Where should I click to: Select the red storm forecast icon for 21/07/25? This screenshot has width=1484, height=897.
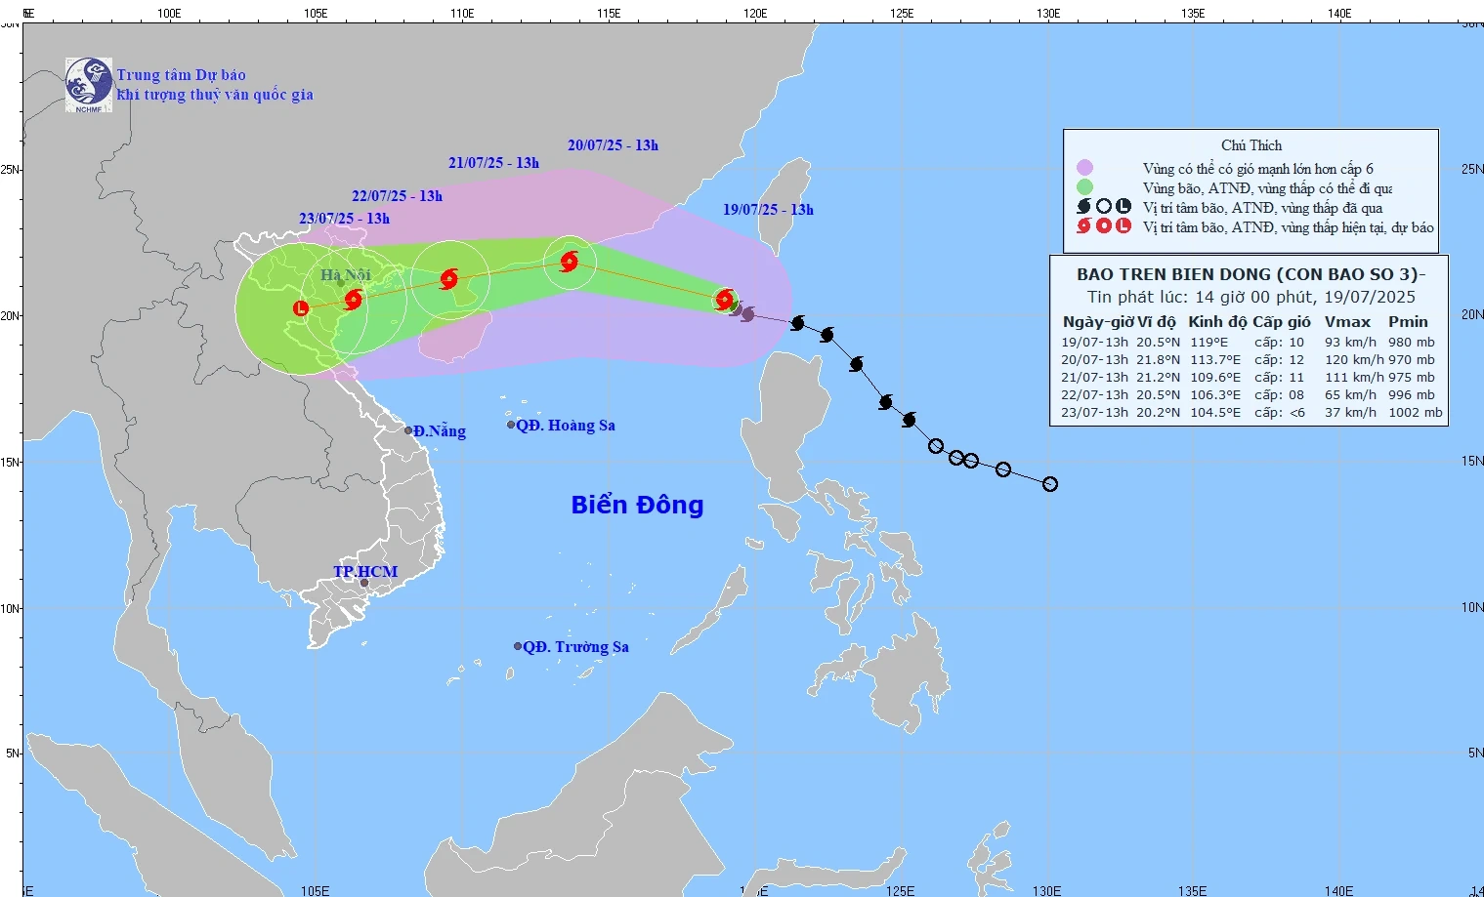(x=448, y=279)
